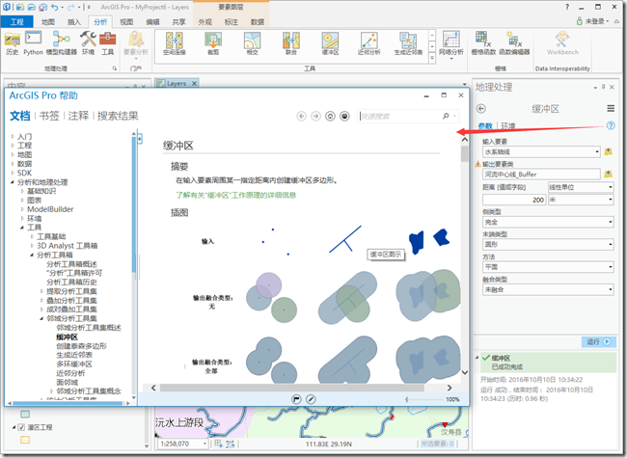The width and height of the screenshot is (627, 458).
Task: Select the 裁剪 clip tool
Action: click(213, 43)
